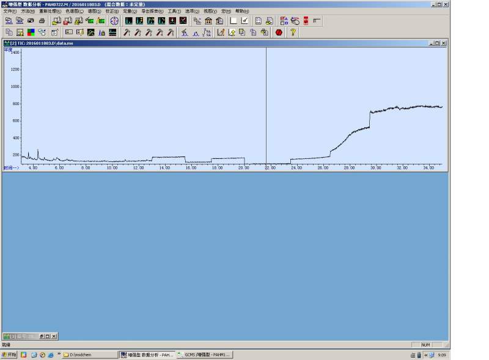This screenshot has width=489, height=360.
Task: Click the 30.00 time axis tick label
Action: pos(375,168)
